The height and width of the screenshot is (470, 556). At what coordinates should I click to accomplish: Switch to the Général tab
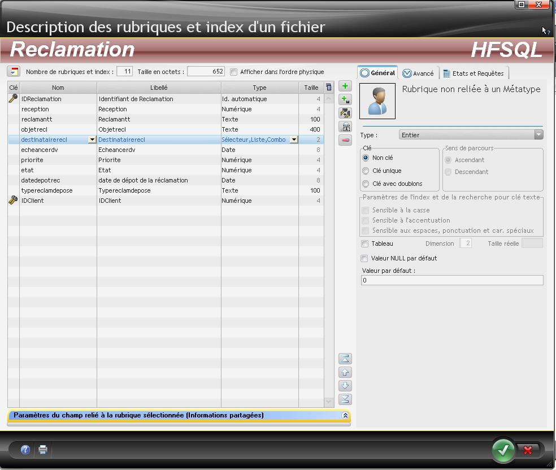pos(377,73)
